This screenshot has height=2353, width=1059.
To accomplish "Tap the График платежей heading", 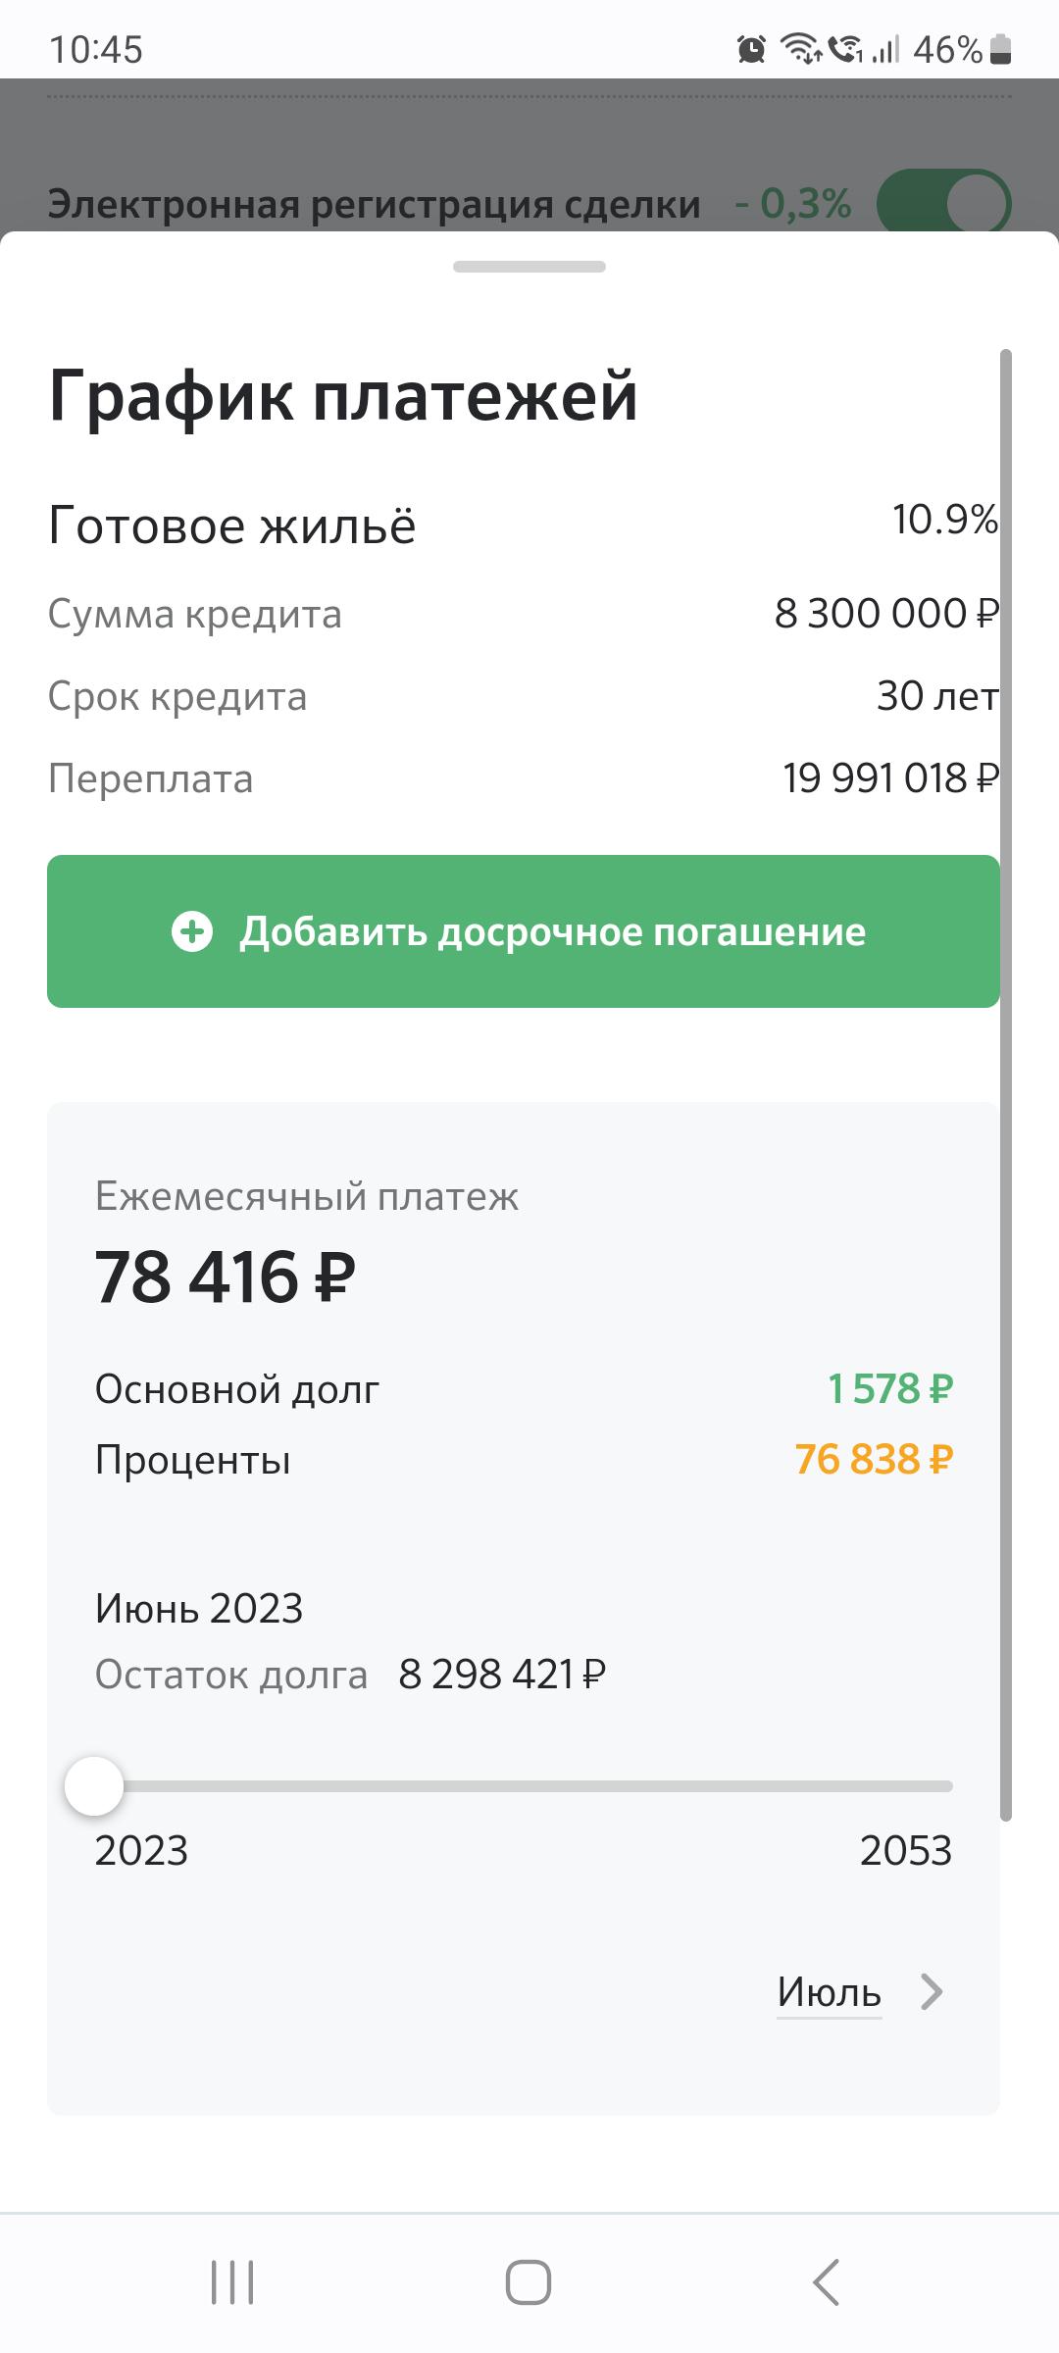I will [343, 396].
